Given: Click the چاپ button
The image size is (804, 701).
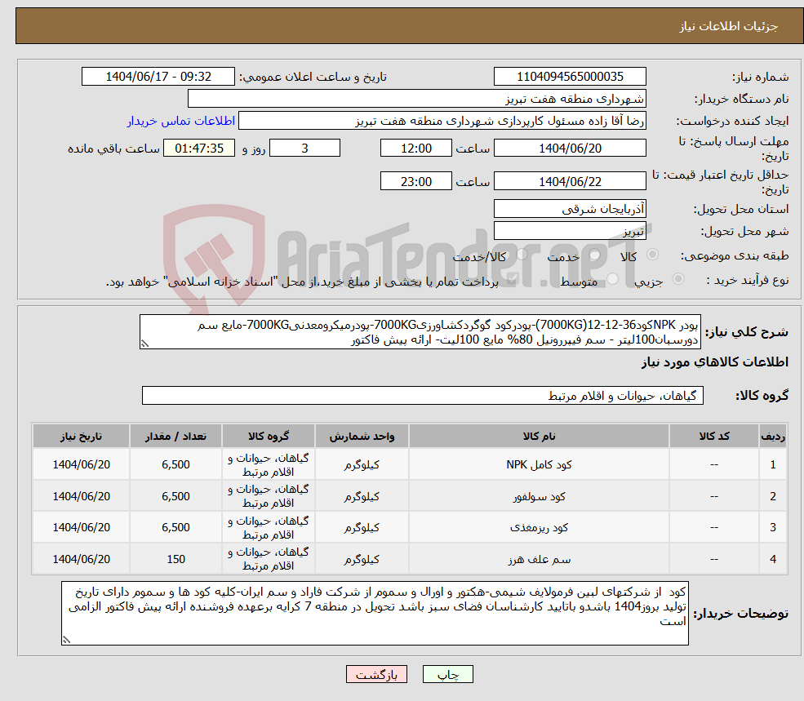Looking at the screenshot, I should pos(446,674).
